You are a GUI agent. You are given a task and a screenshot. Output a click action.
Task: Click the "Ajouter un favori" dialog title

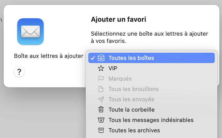point(119,19)
